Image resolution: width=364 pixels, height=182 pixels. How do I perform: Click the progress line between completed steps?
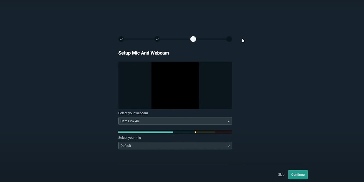pyautogui.click(x=139, y=39)
